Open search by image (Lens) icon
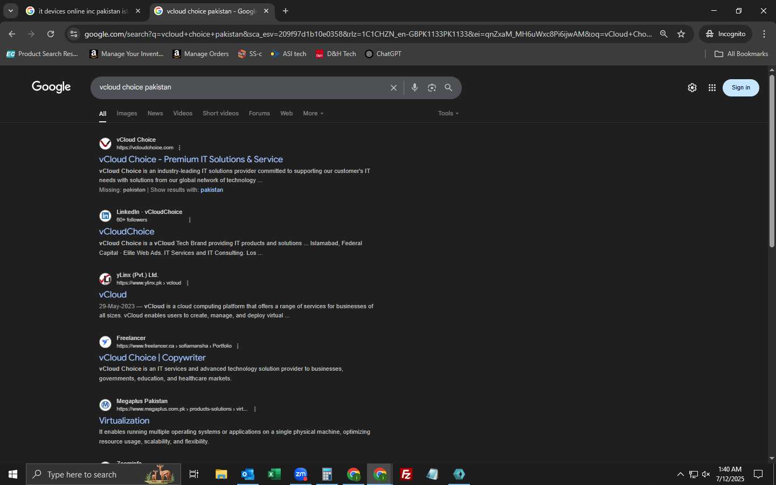This screenshot has height=485, width=776. pos(432,88)
